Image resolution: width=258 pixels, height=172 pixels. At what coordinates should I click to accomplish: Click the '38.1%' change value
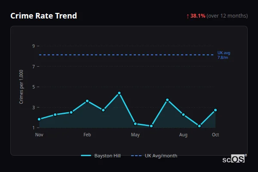[198, 16]
